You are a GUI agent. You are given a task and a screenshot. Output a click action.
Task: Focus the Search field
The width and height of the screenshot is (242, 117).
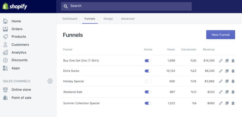pyautogui.click(x=126, y=6)
